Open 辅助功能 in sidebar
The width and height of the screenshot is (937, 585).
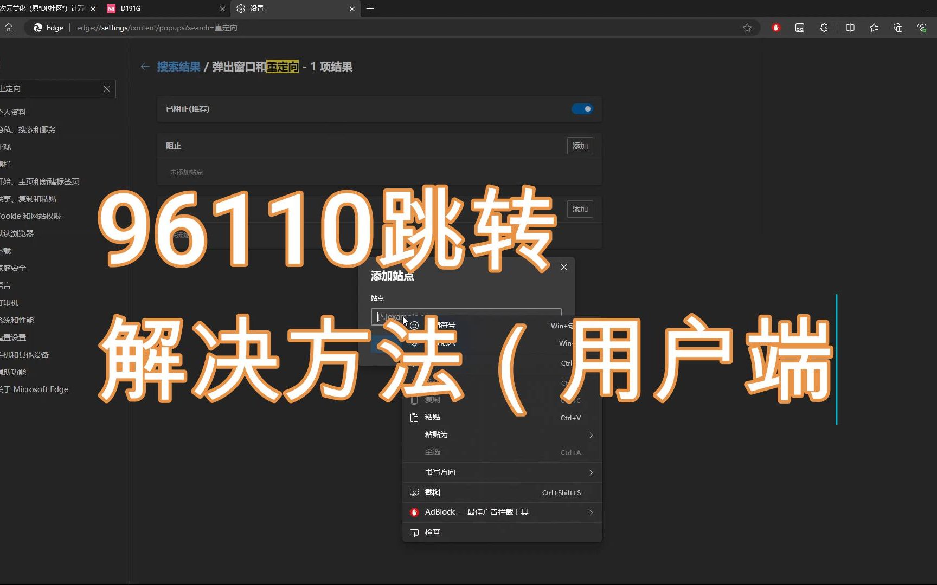pyautogui.click(x=13, y=372)
